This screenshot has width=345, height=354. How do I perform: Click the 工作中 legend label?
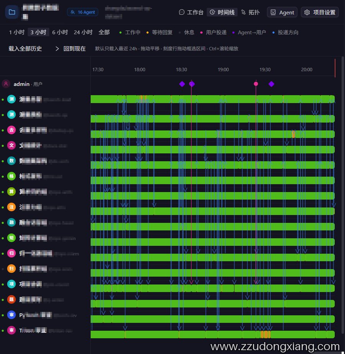(x=133, y=33)
